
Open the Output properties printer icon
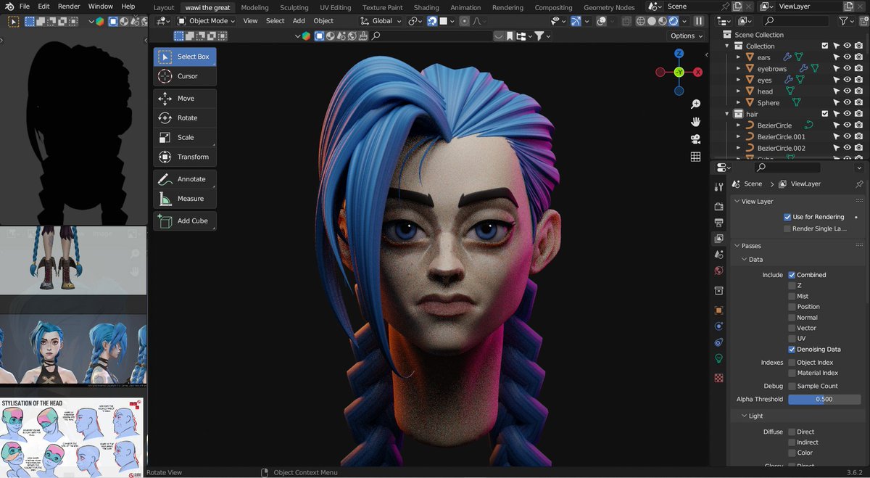click(719, 223)
